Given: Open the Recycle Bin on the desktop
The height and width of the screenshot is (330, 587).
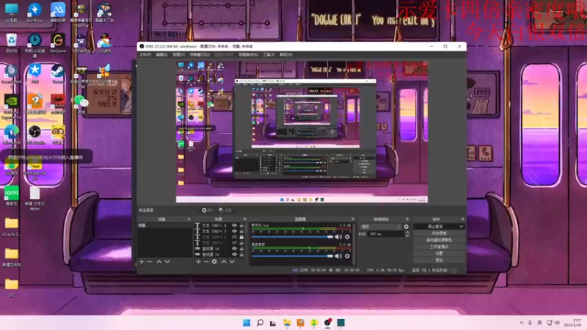Looking at the screenshot, I should [12, 43].
